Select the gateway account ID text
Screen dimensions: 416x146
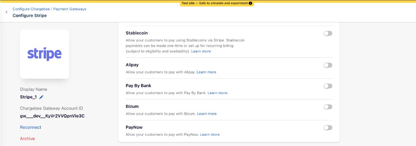click(52, 116)
